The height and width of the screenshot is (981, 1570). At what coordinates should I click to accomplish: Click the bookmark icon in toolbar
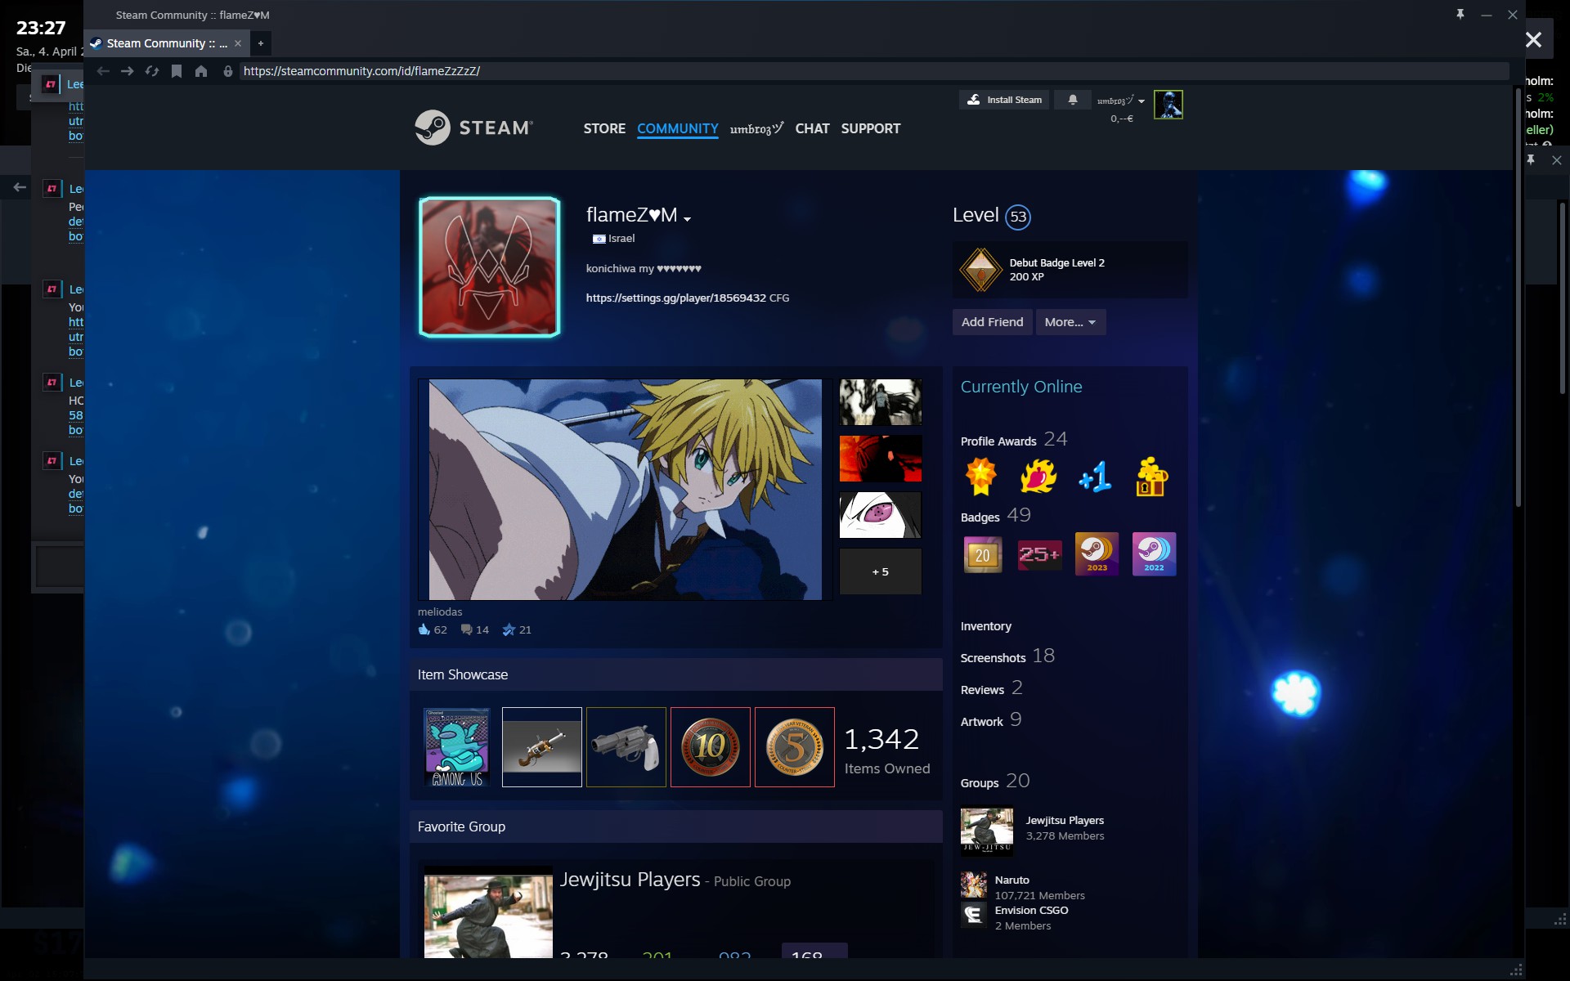click(177, 71)
